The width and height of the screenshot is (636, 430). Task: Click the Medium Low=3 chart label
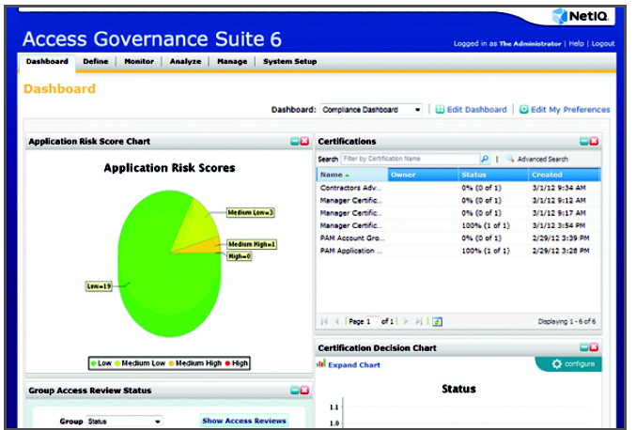click(251, 212)
